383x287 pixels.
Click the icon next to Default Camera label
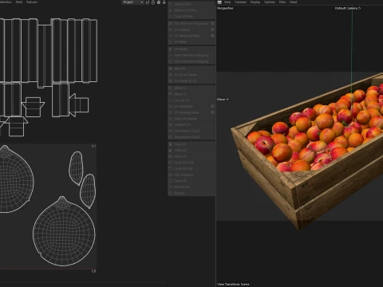coord(360,8)
